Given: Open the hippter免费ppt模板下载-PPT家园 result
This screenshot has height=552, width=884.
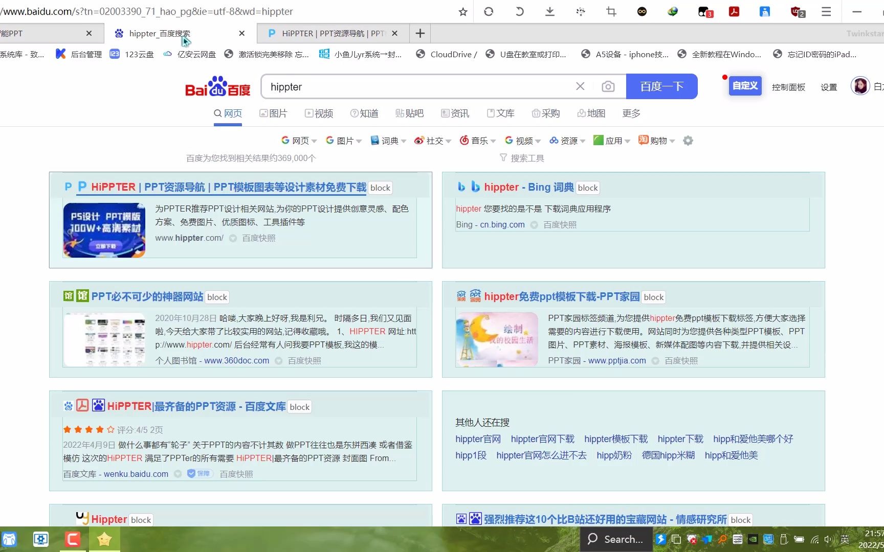Looking at the screenshot, I should pyautogui.click(x=562, y=296).
